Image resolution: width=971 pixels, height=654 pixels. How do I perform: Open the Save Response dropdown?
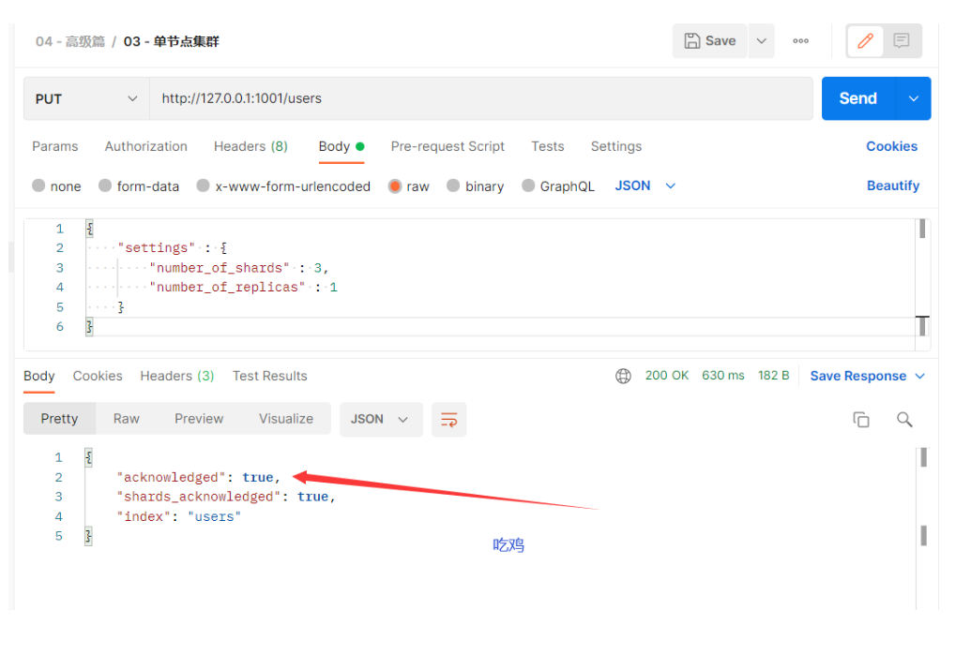[867, 376]
